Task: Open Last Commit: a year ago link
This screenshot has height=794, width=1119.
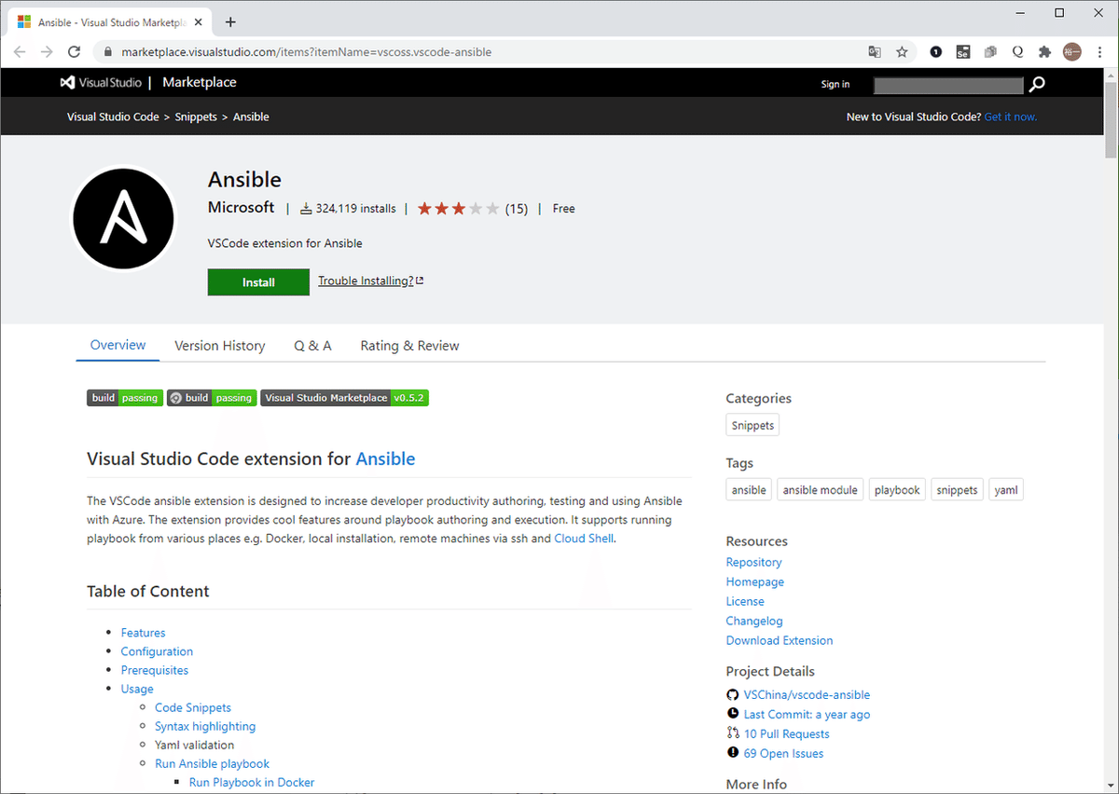Action: 807,714
